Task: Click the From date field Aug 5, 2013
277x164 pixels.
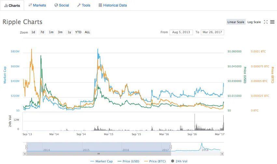Action: [181, 32]
